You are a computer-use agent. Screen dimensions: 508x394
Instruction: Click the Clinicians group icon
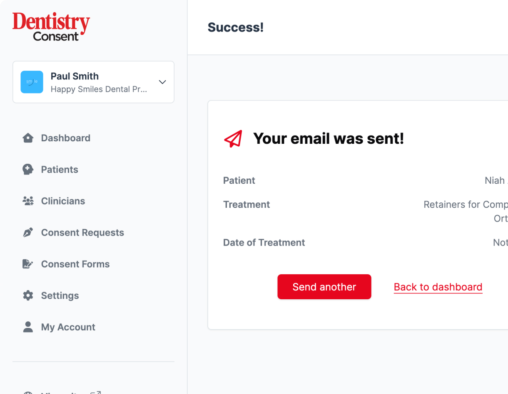click(28, 201)
